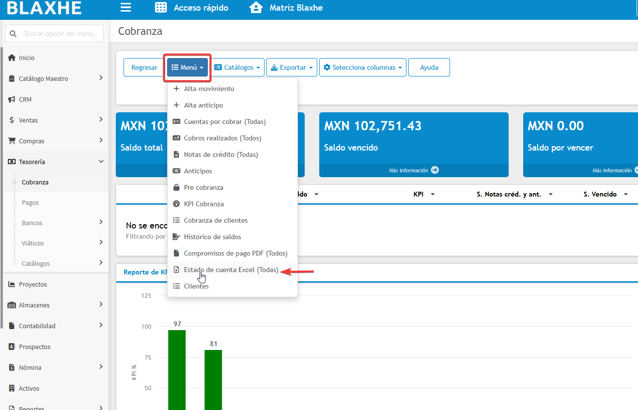This screenshot has height=410, width=638.
Task: Click the Proyectos chart icon
Action: [x=12, y=284]
